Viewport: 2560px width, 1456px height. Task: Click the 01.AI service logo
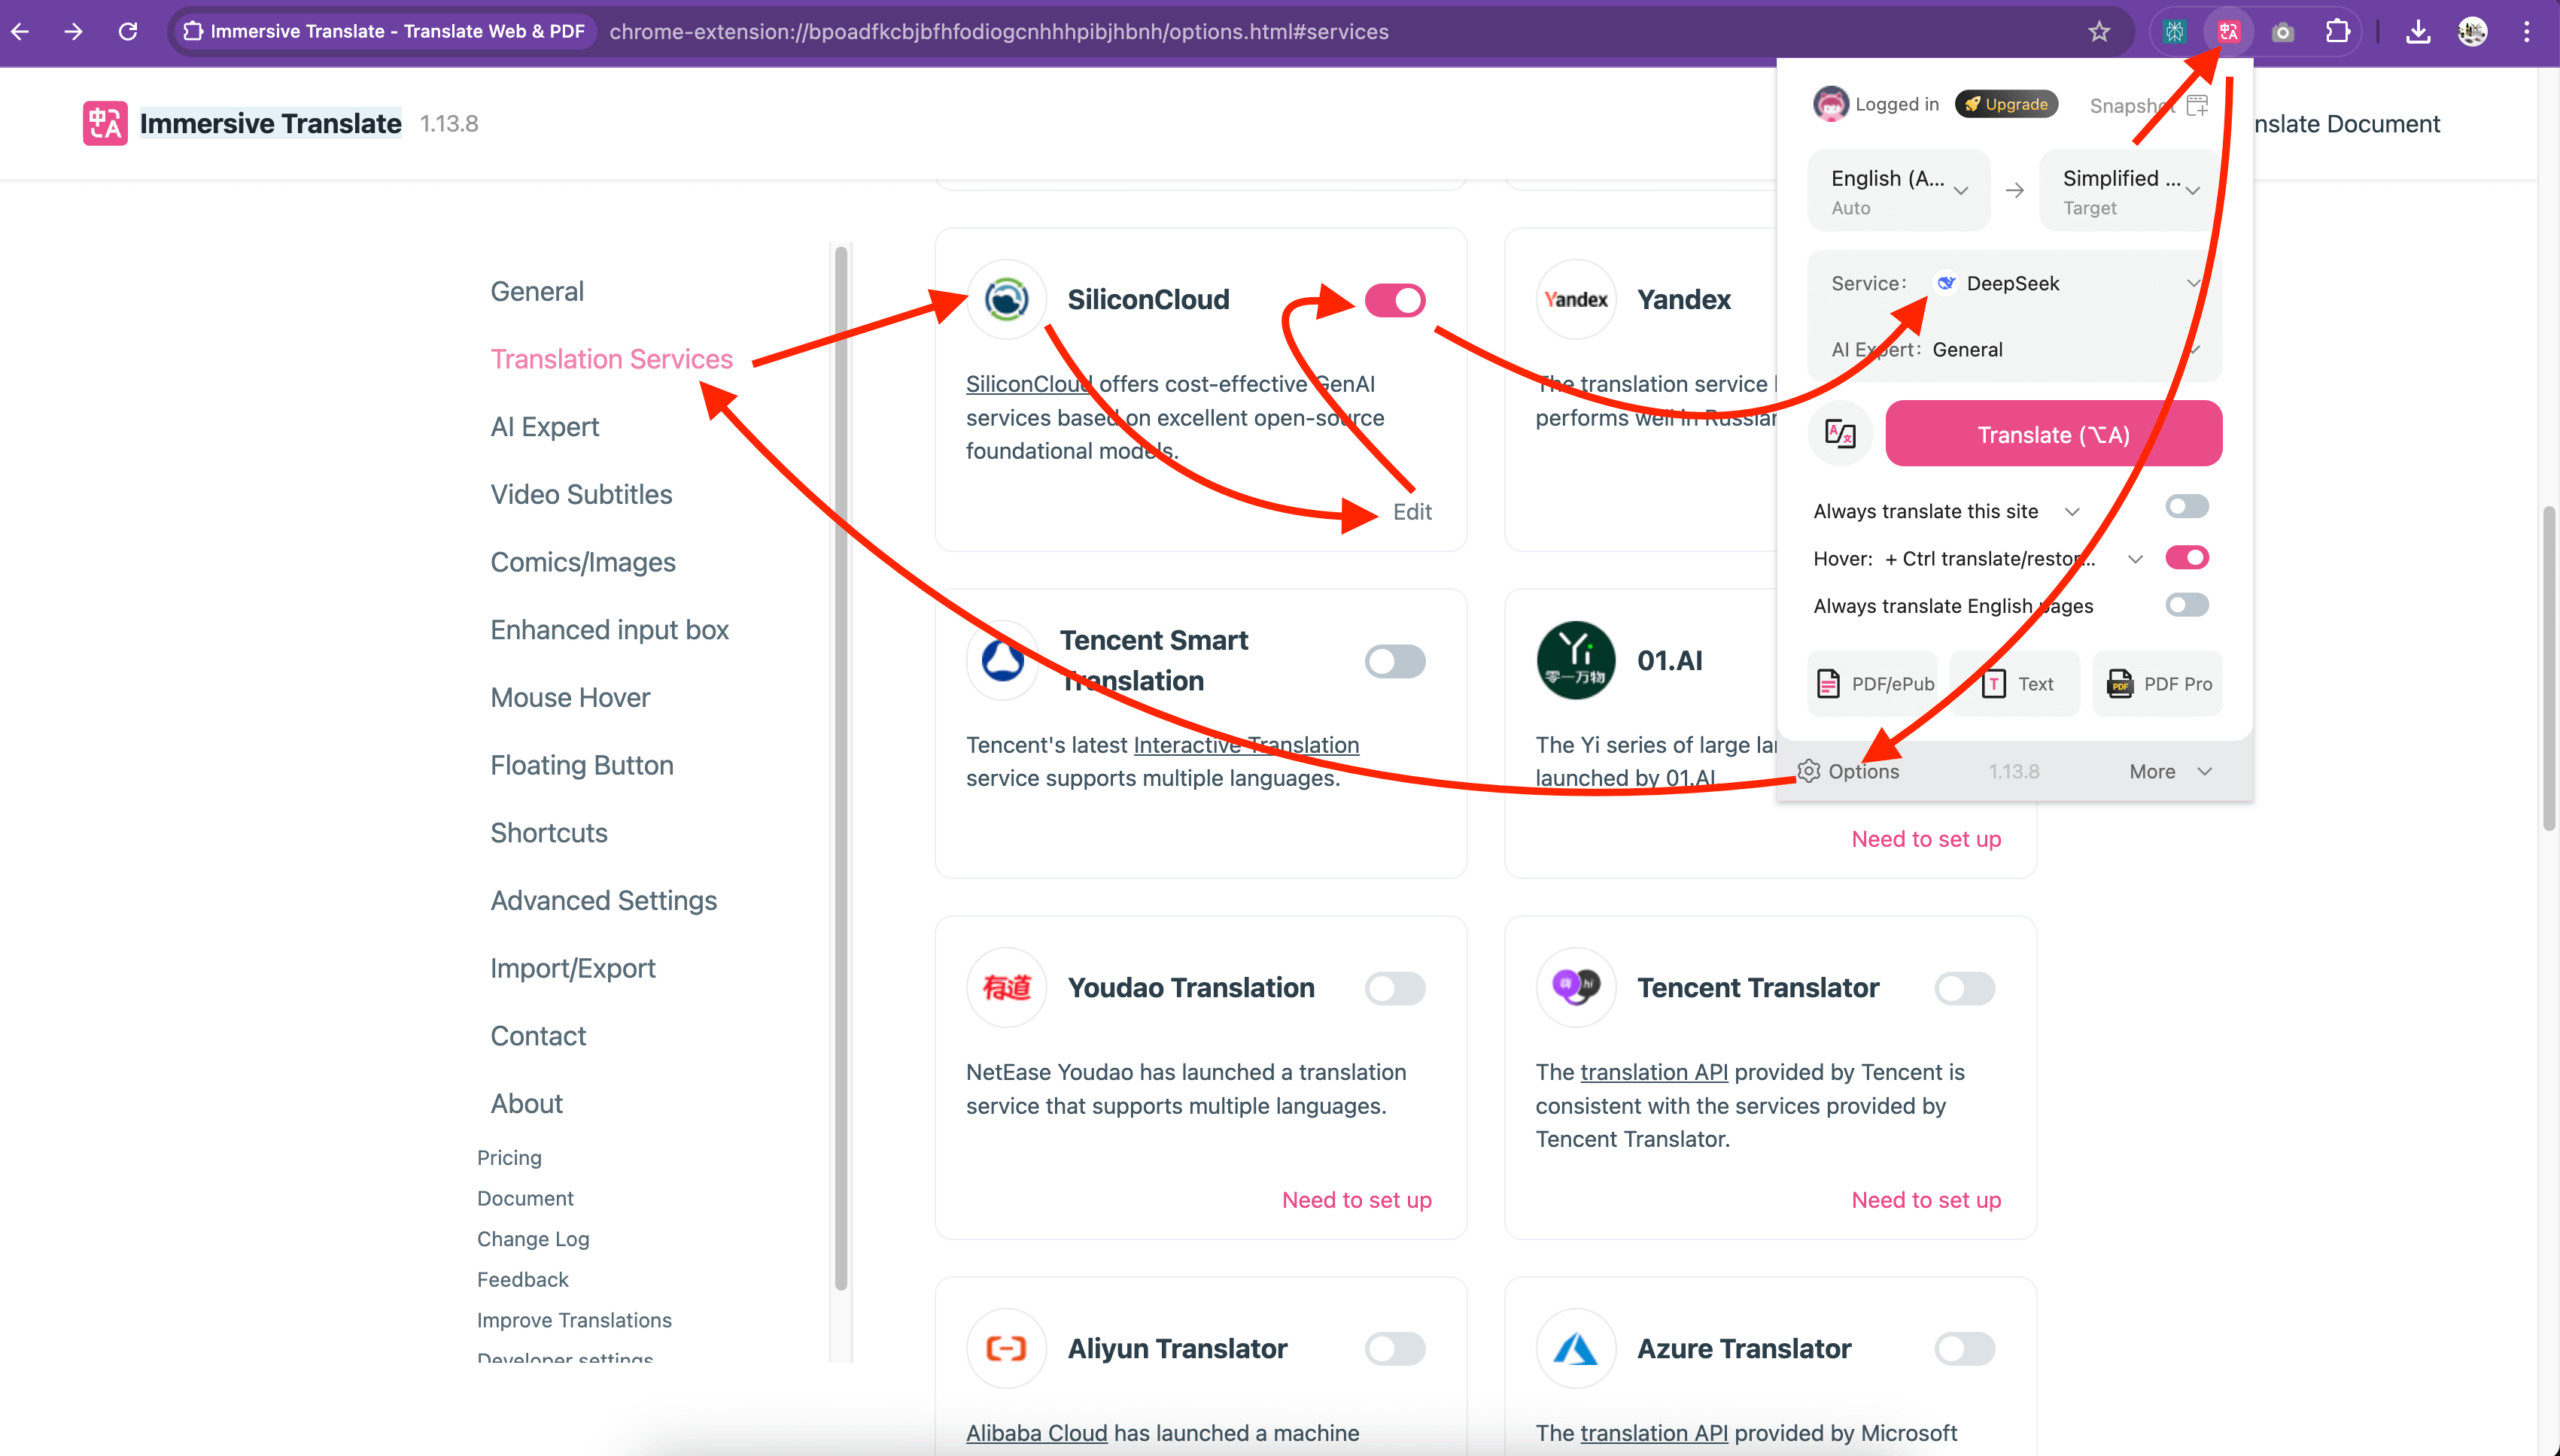pos(1576,660)
